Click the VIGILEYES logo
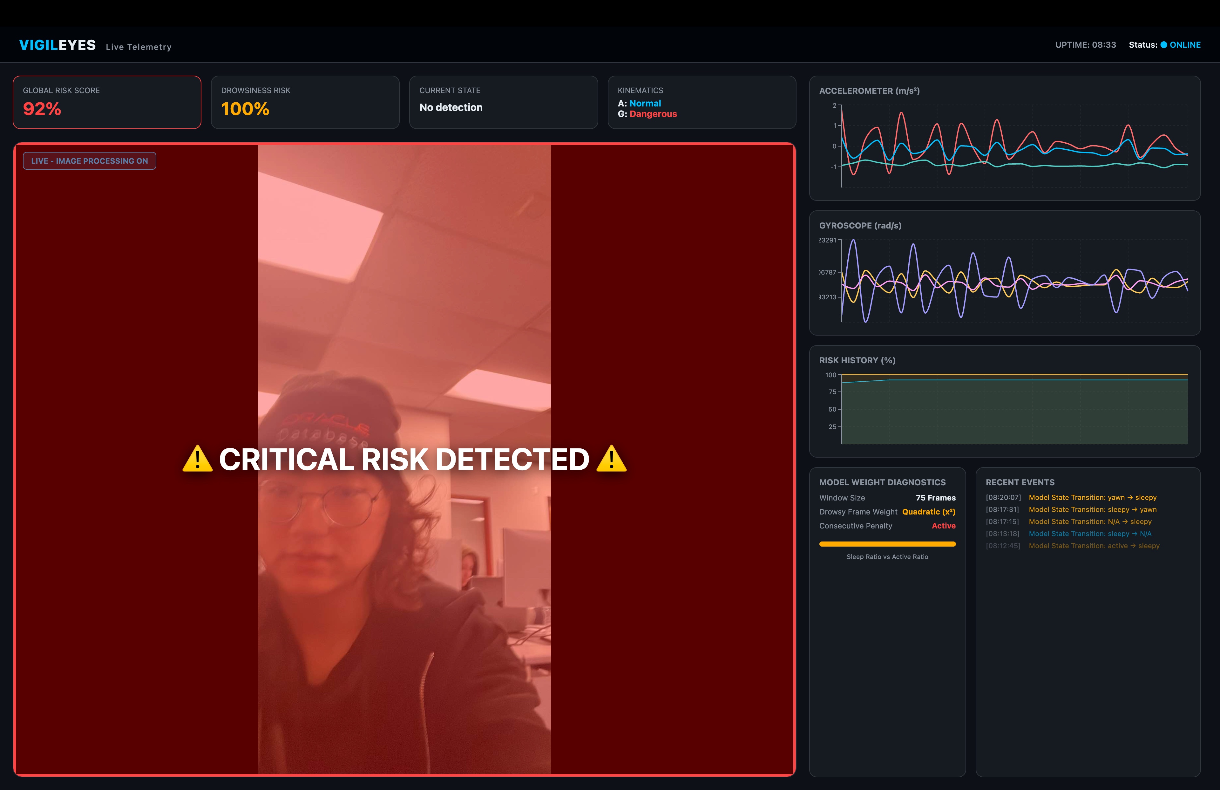Screen dimensions: 1220x790 [58, 45]
